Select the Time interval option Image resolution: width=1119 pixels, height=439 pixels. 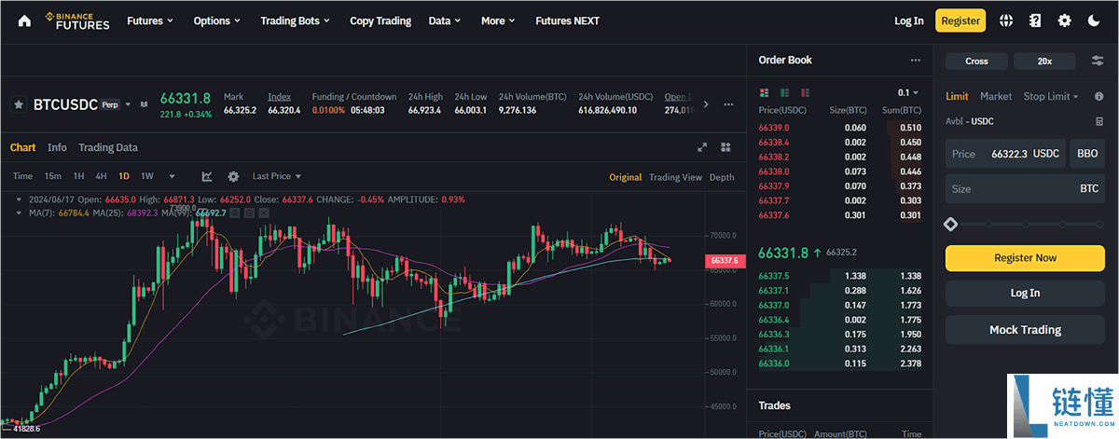(x=22, y=176)
